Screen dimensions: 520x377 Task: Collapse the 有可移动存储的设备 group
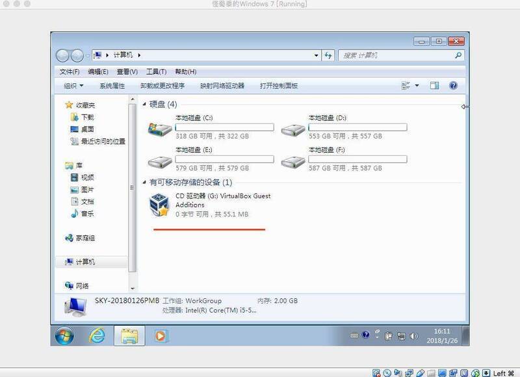[x=144, y=183]
